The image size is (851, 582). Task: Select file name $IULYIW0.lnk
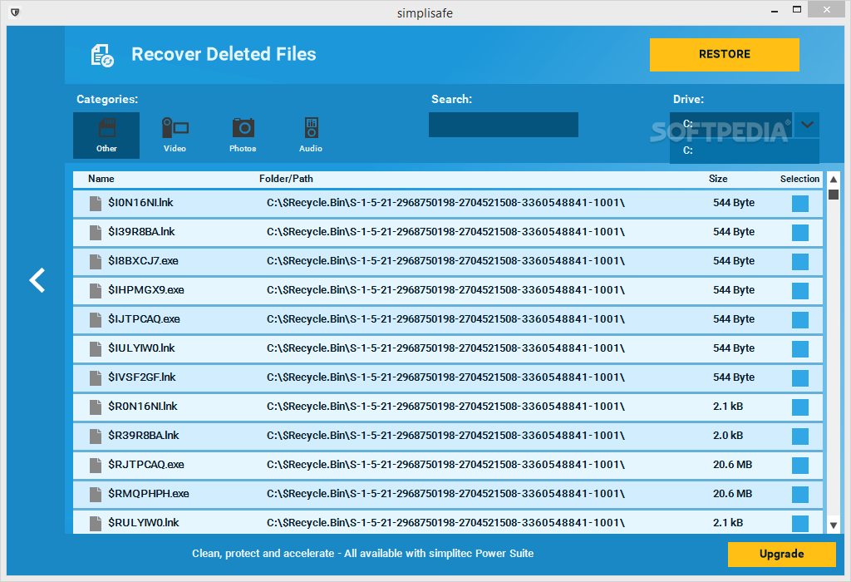coord(141,348)
